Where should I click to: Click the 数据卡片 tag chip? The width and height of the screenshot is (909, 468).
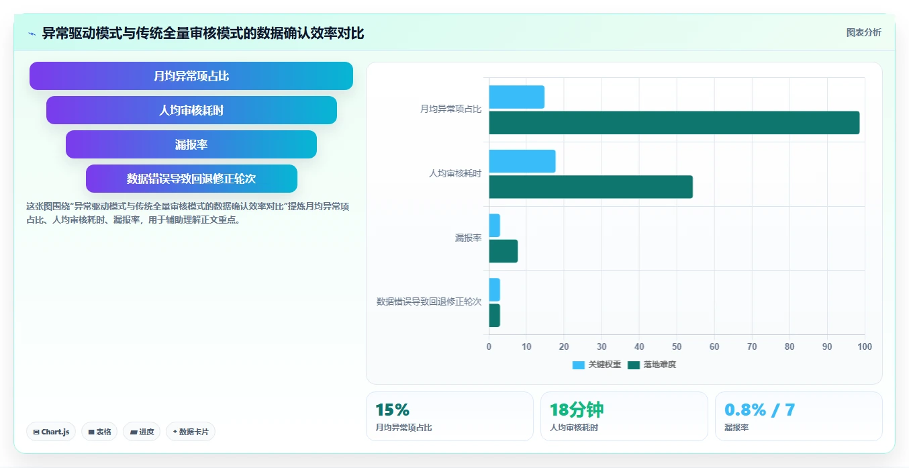coord(191,432)
